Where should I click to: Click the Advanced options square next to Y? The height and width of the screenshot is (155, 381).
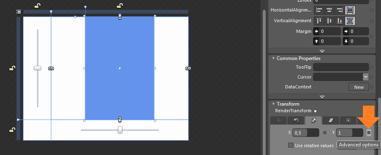(369, 132)
